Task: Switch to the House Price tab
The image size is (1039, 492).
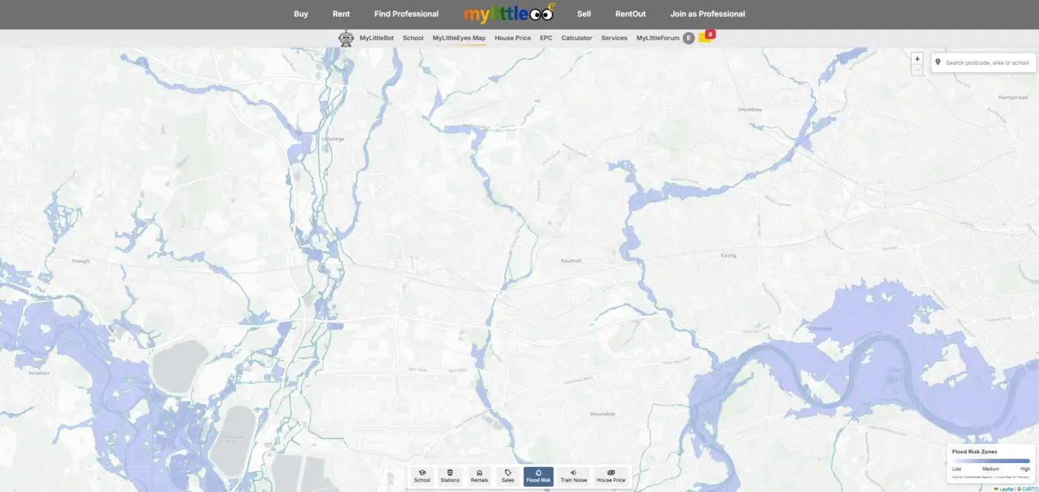Action: pos(513,38)
